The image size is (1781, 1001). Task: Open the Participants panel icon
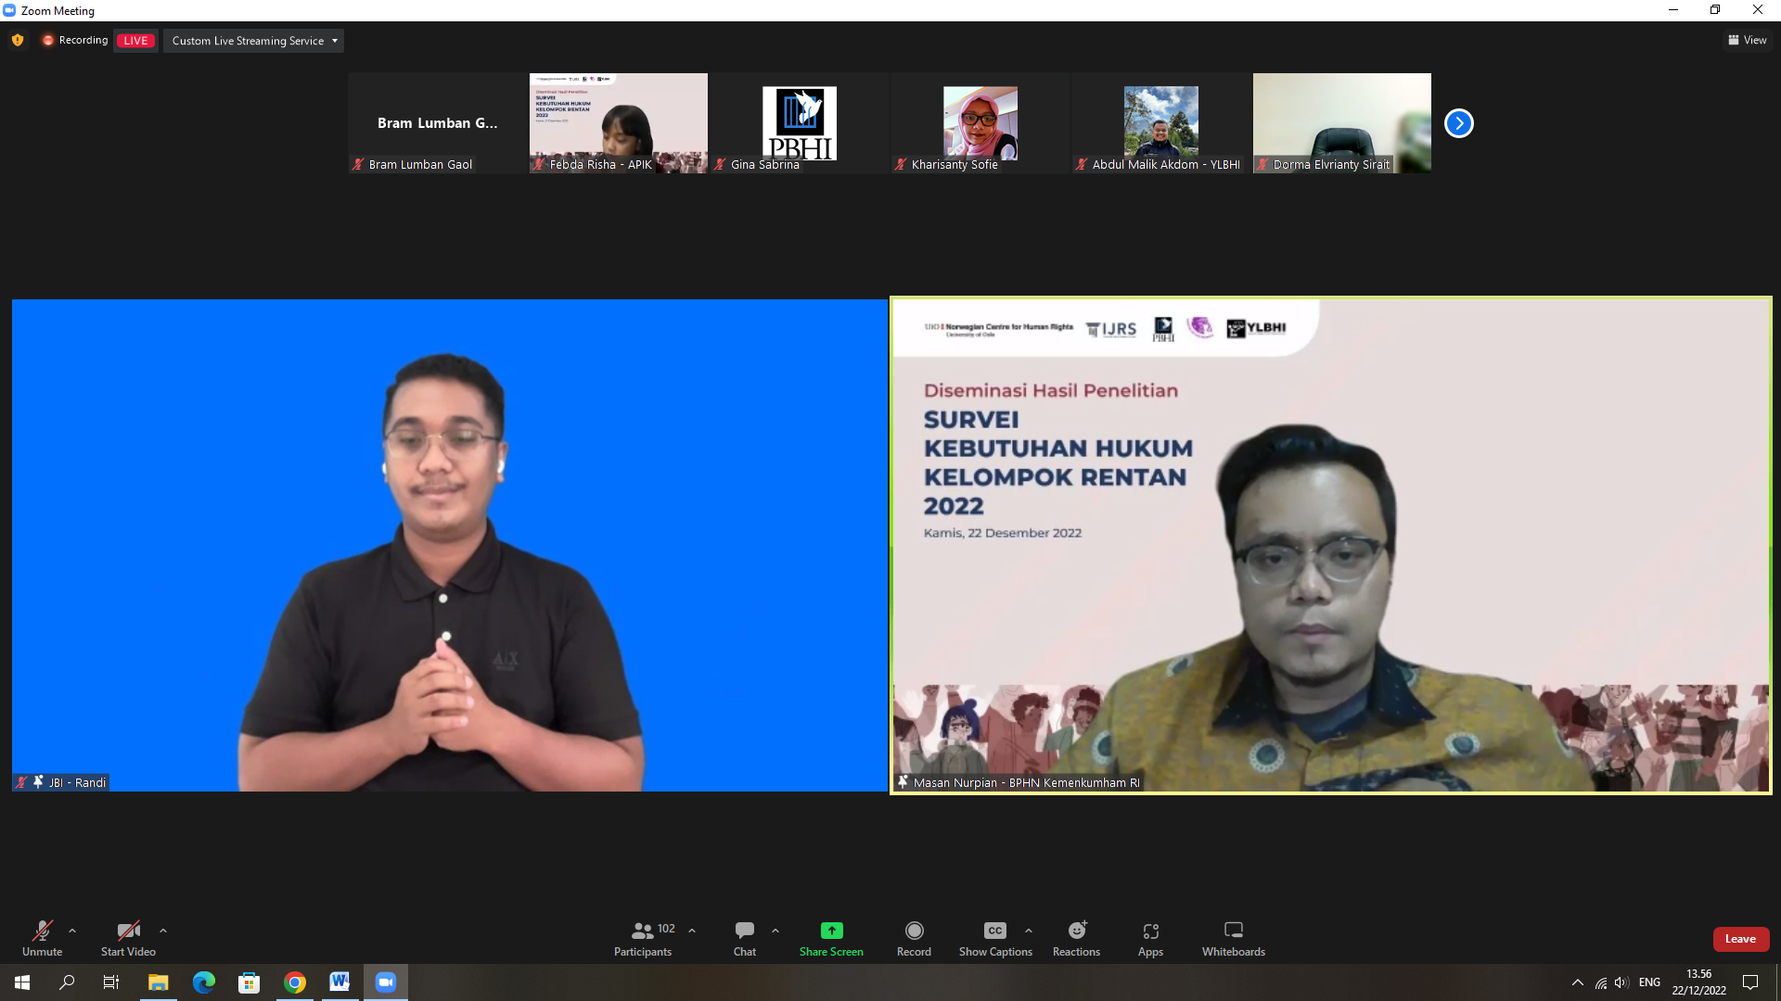pos(642,931)
